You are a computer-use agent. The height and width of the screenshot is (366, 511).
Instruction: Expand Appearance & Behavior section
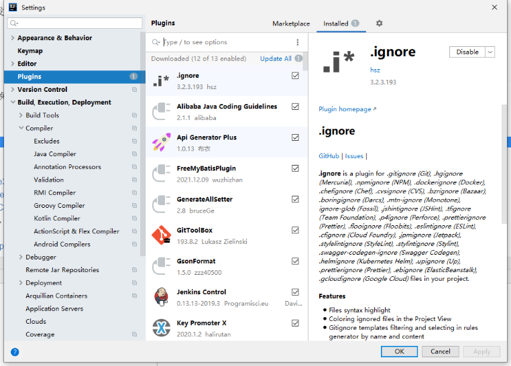(x=12, y=38)
